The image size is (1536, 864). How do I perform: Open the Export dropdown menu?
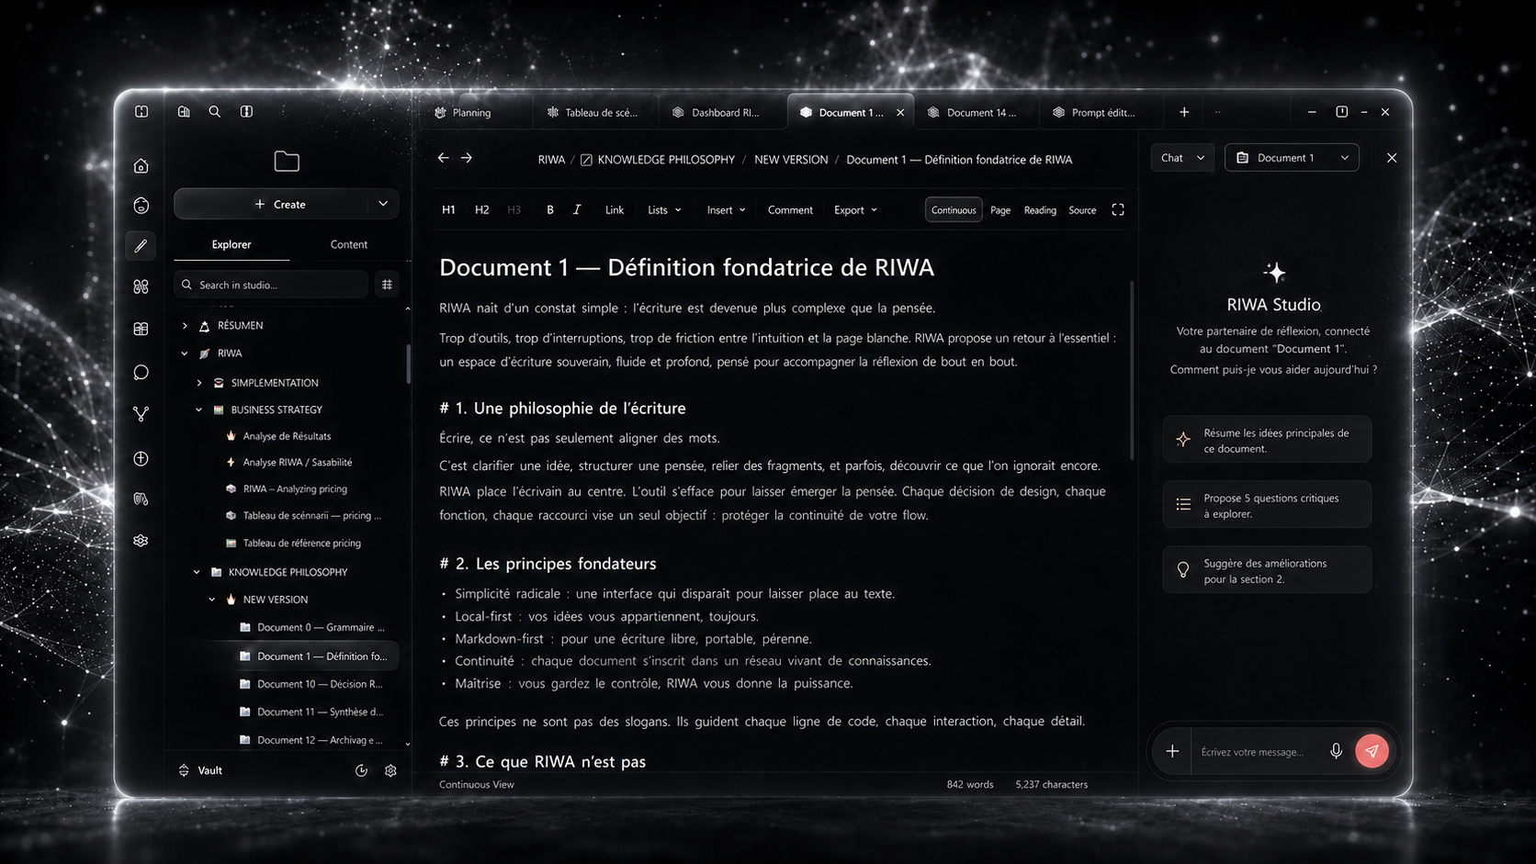pyautogui.click(x=855, y=210)
